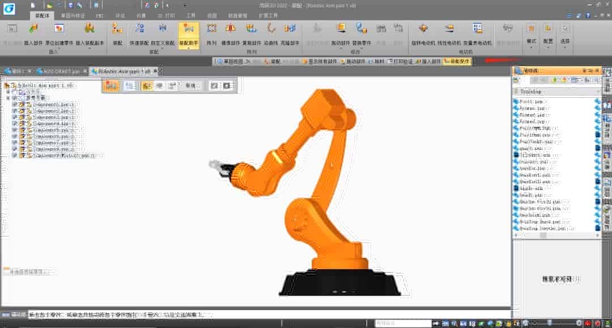The image size is (612, 328).
Task: Open the 扩展工具 ribbon tab
Action: click(268, 16)
